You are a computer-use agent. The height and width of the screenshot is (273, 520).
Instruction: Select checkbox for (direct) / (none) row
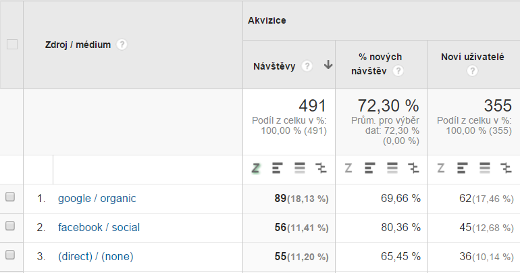coord(10,255)
